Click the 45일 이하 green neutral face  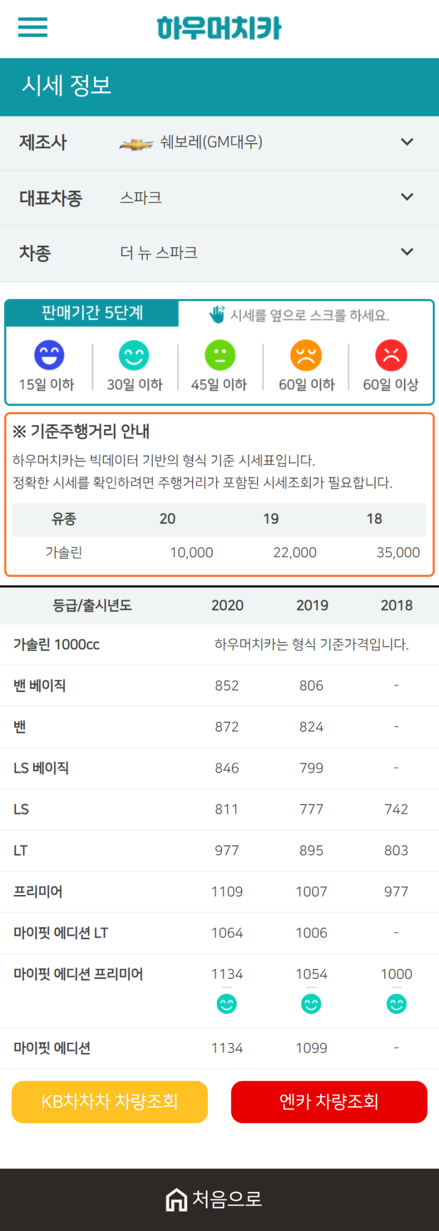[220, 355]
